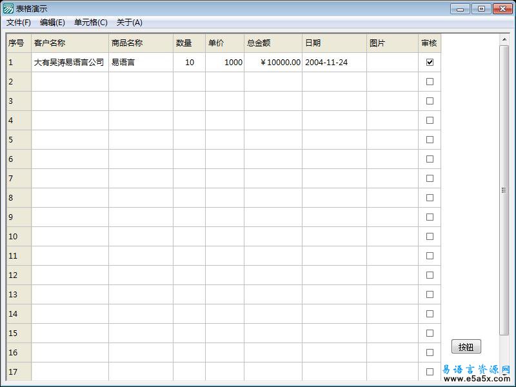Open the 文件(F) menu
Image resolution: width=516 pixels, height=387 pixels.
(x=18, y=22)
